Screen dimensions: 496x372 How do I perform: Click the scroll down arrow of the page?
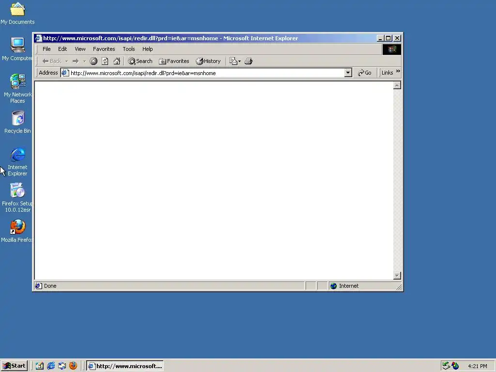pyautogui.click(x=397, y=276)
